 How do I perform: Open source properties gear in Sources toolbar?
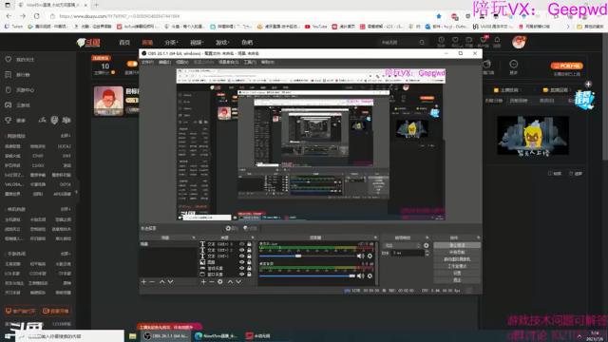pyautogui.click(x=219, y=281)
